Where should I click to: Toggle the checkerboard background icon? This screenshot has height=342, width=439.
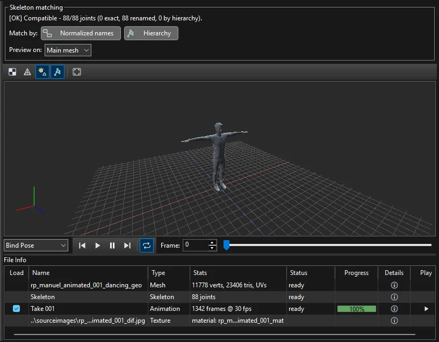point(12,72)
